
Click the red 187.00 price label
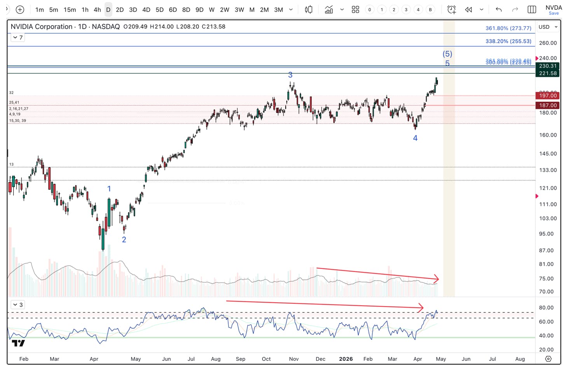pos(548,105)
